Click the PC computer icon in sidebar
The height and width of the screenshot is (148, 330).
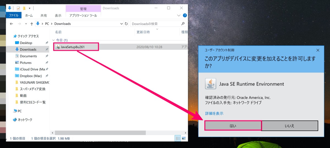pyautogui.click(x=15, y=111)
